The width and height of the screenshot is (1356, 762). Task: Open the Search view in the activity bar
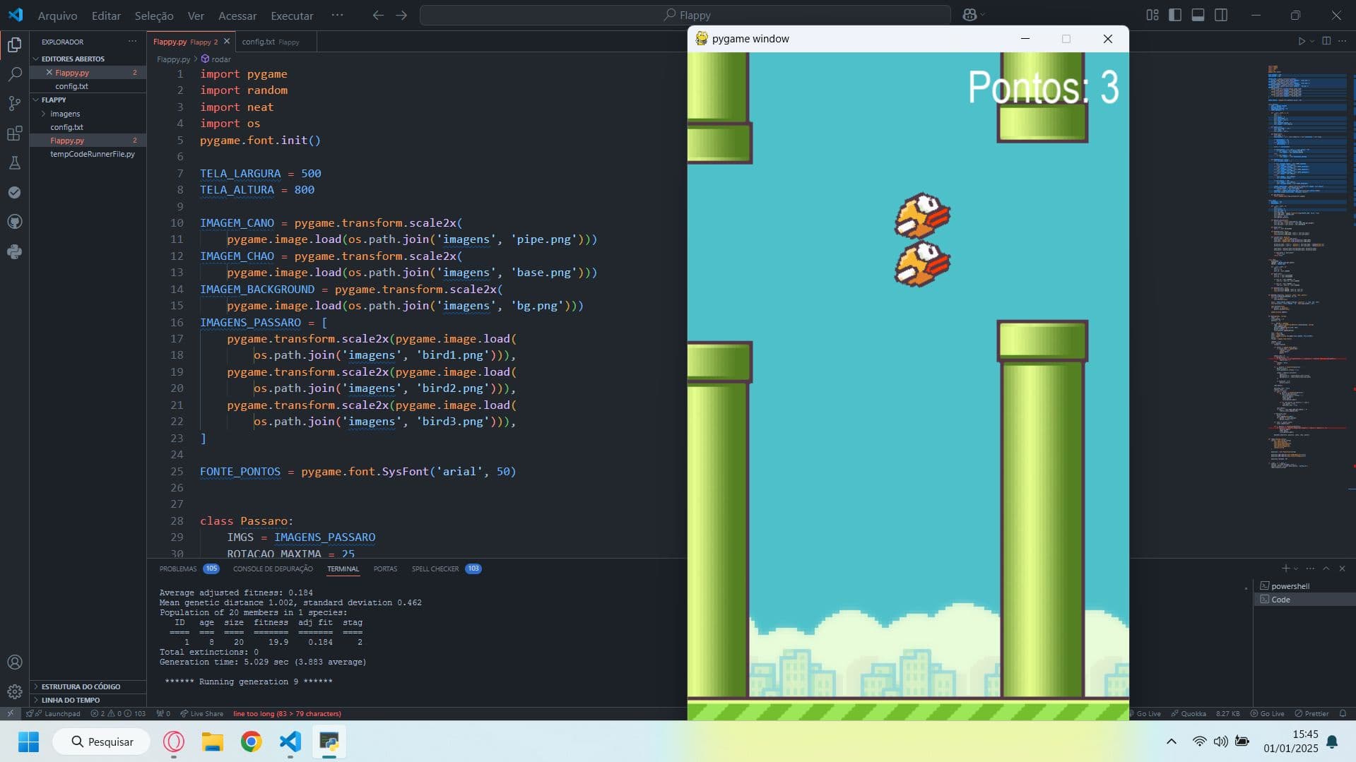pyautogui.click(x=14, y=74)
